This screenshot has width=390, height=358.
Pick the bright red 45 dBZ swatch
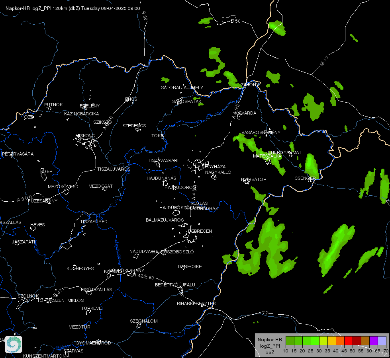[349, 341]
